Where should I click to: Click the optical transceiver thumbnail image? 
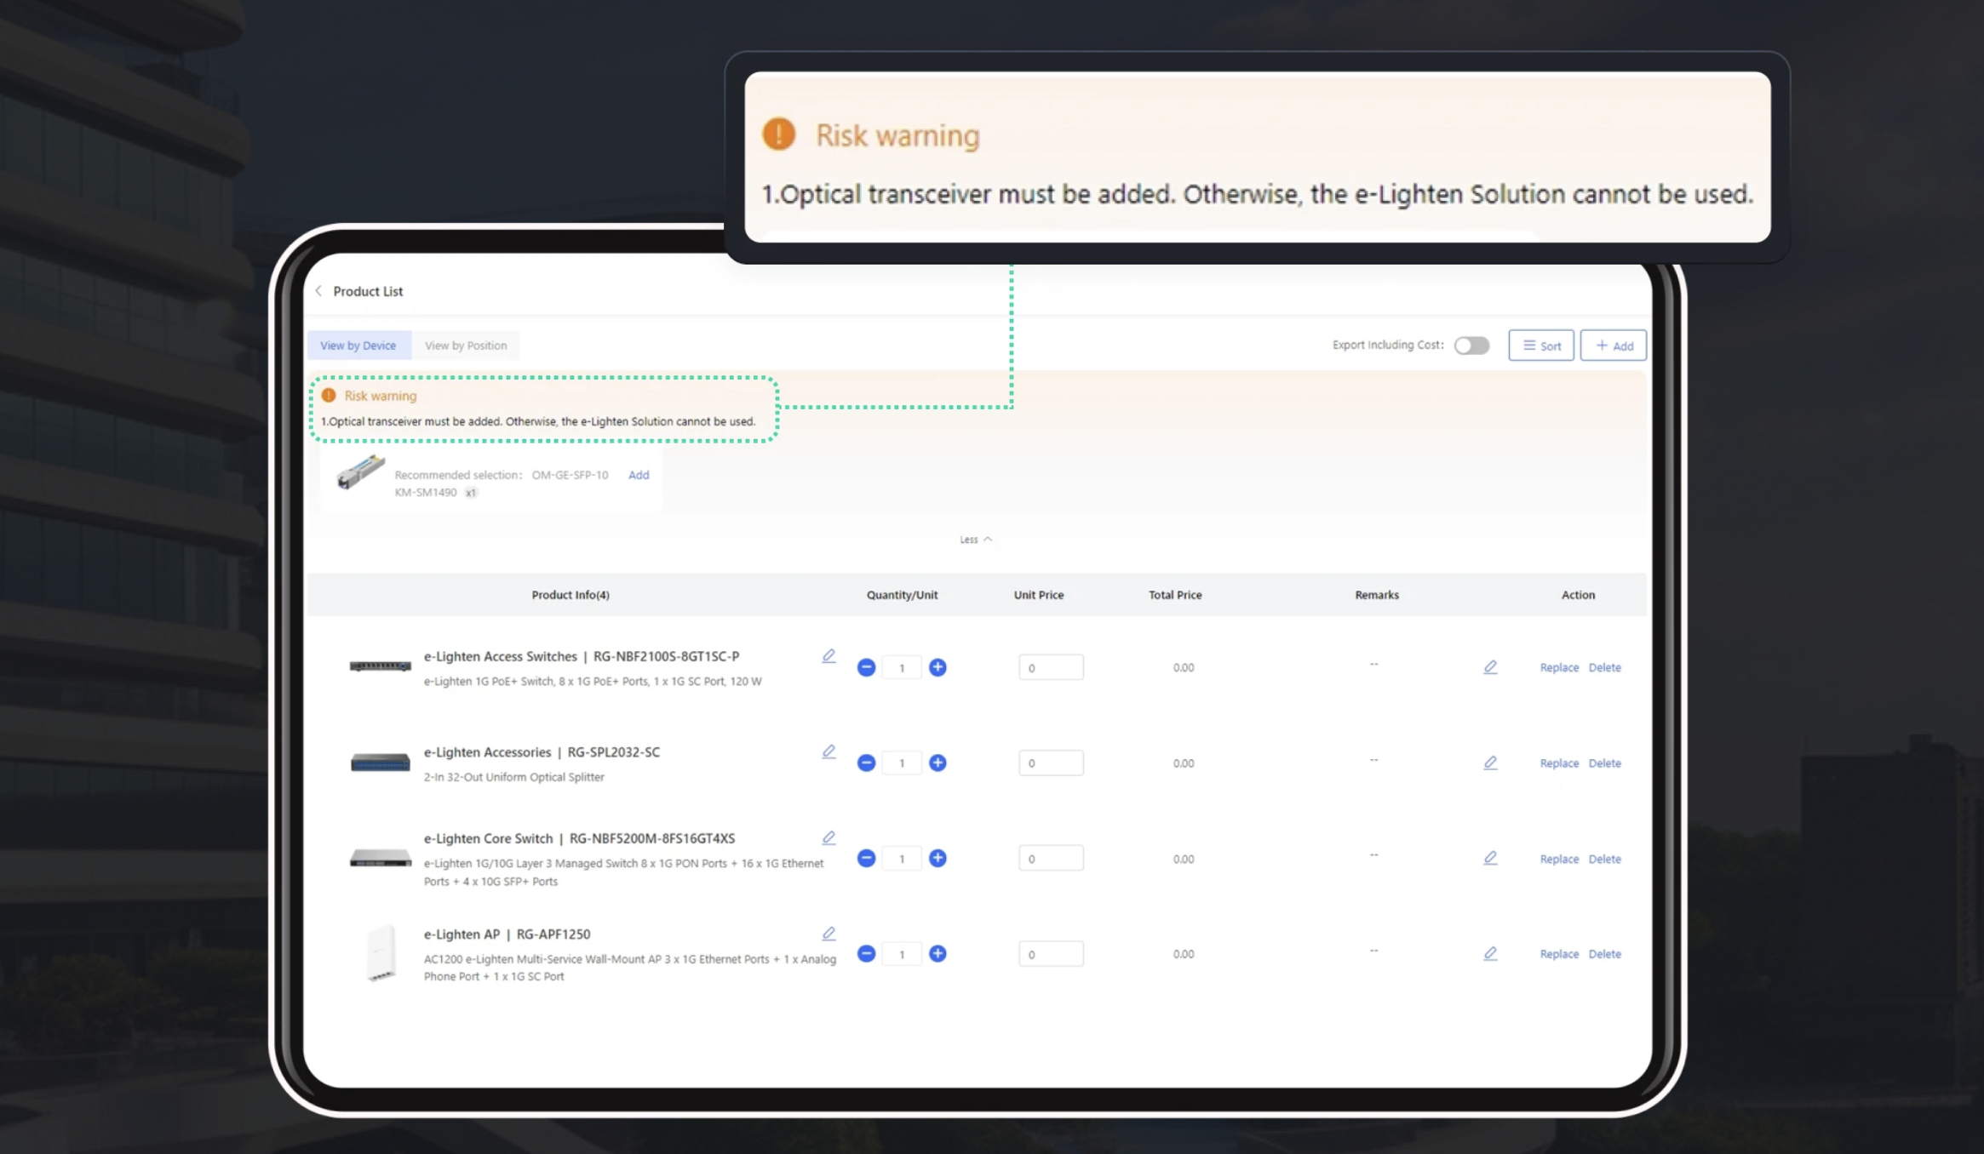coord(360,473)
